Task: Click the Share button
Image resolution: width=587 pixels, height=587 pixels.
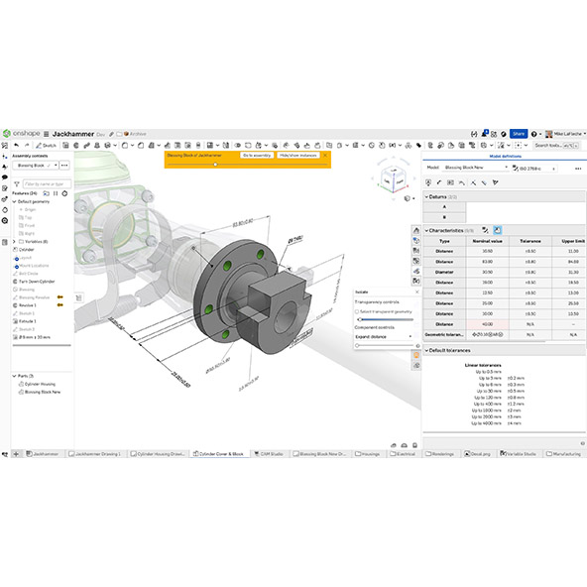Action: pyautogui.click(x=519, y=134)
